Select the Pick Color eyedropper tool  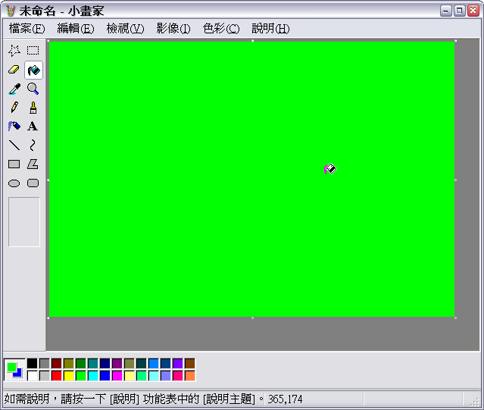click(x=14, y=89)
